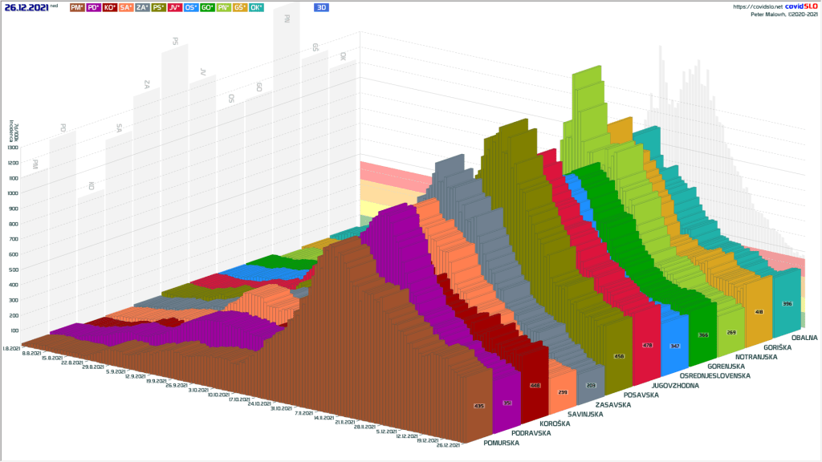Toggle the PD region button

click(93, 7)
